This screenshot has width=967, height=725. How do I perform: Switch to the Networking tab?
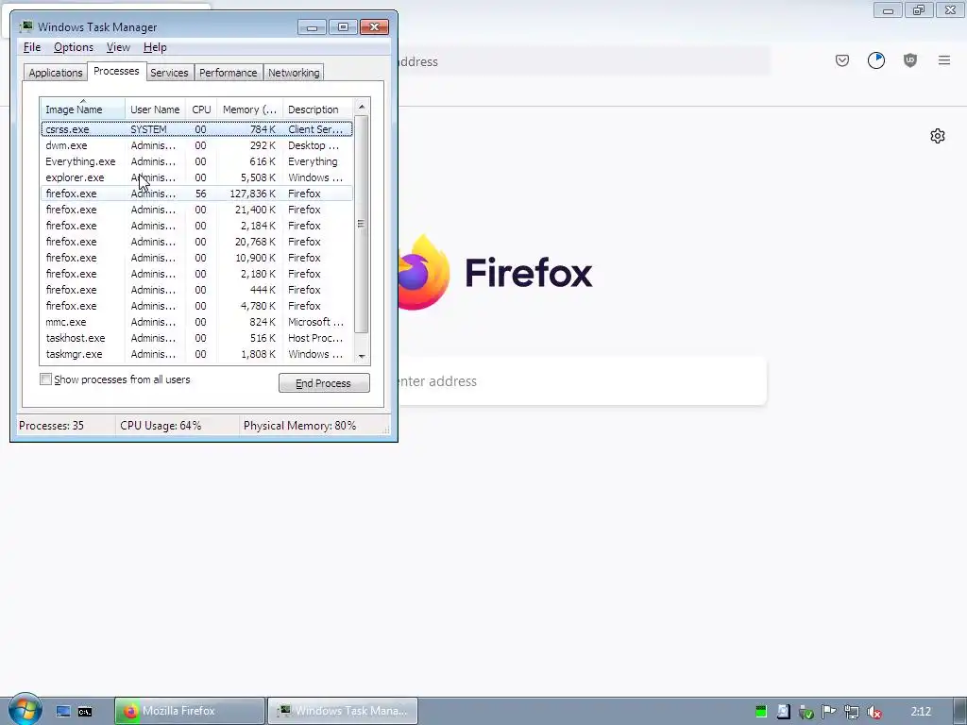point(294,73)
